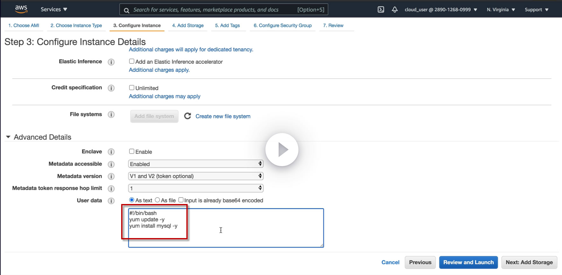Click the info icon beside Enclave
562x275 pixels.
[x=111, y=152]
